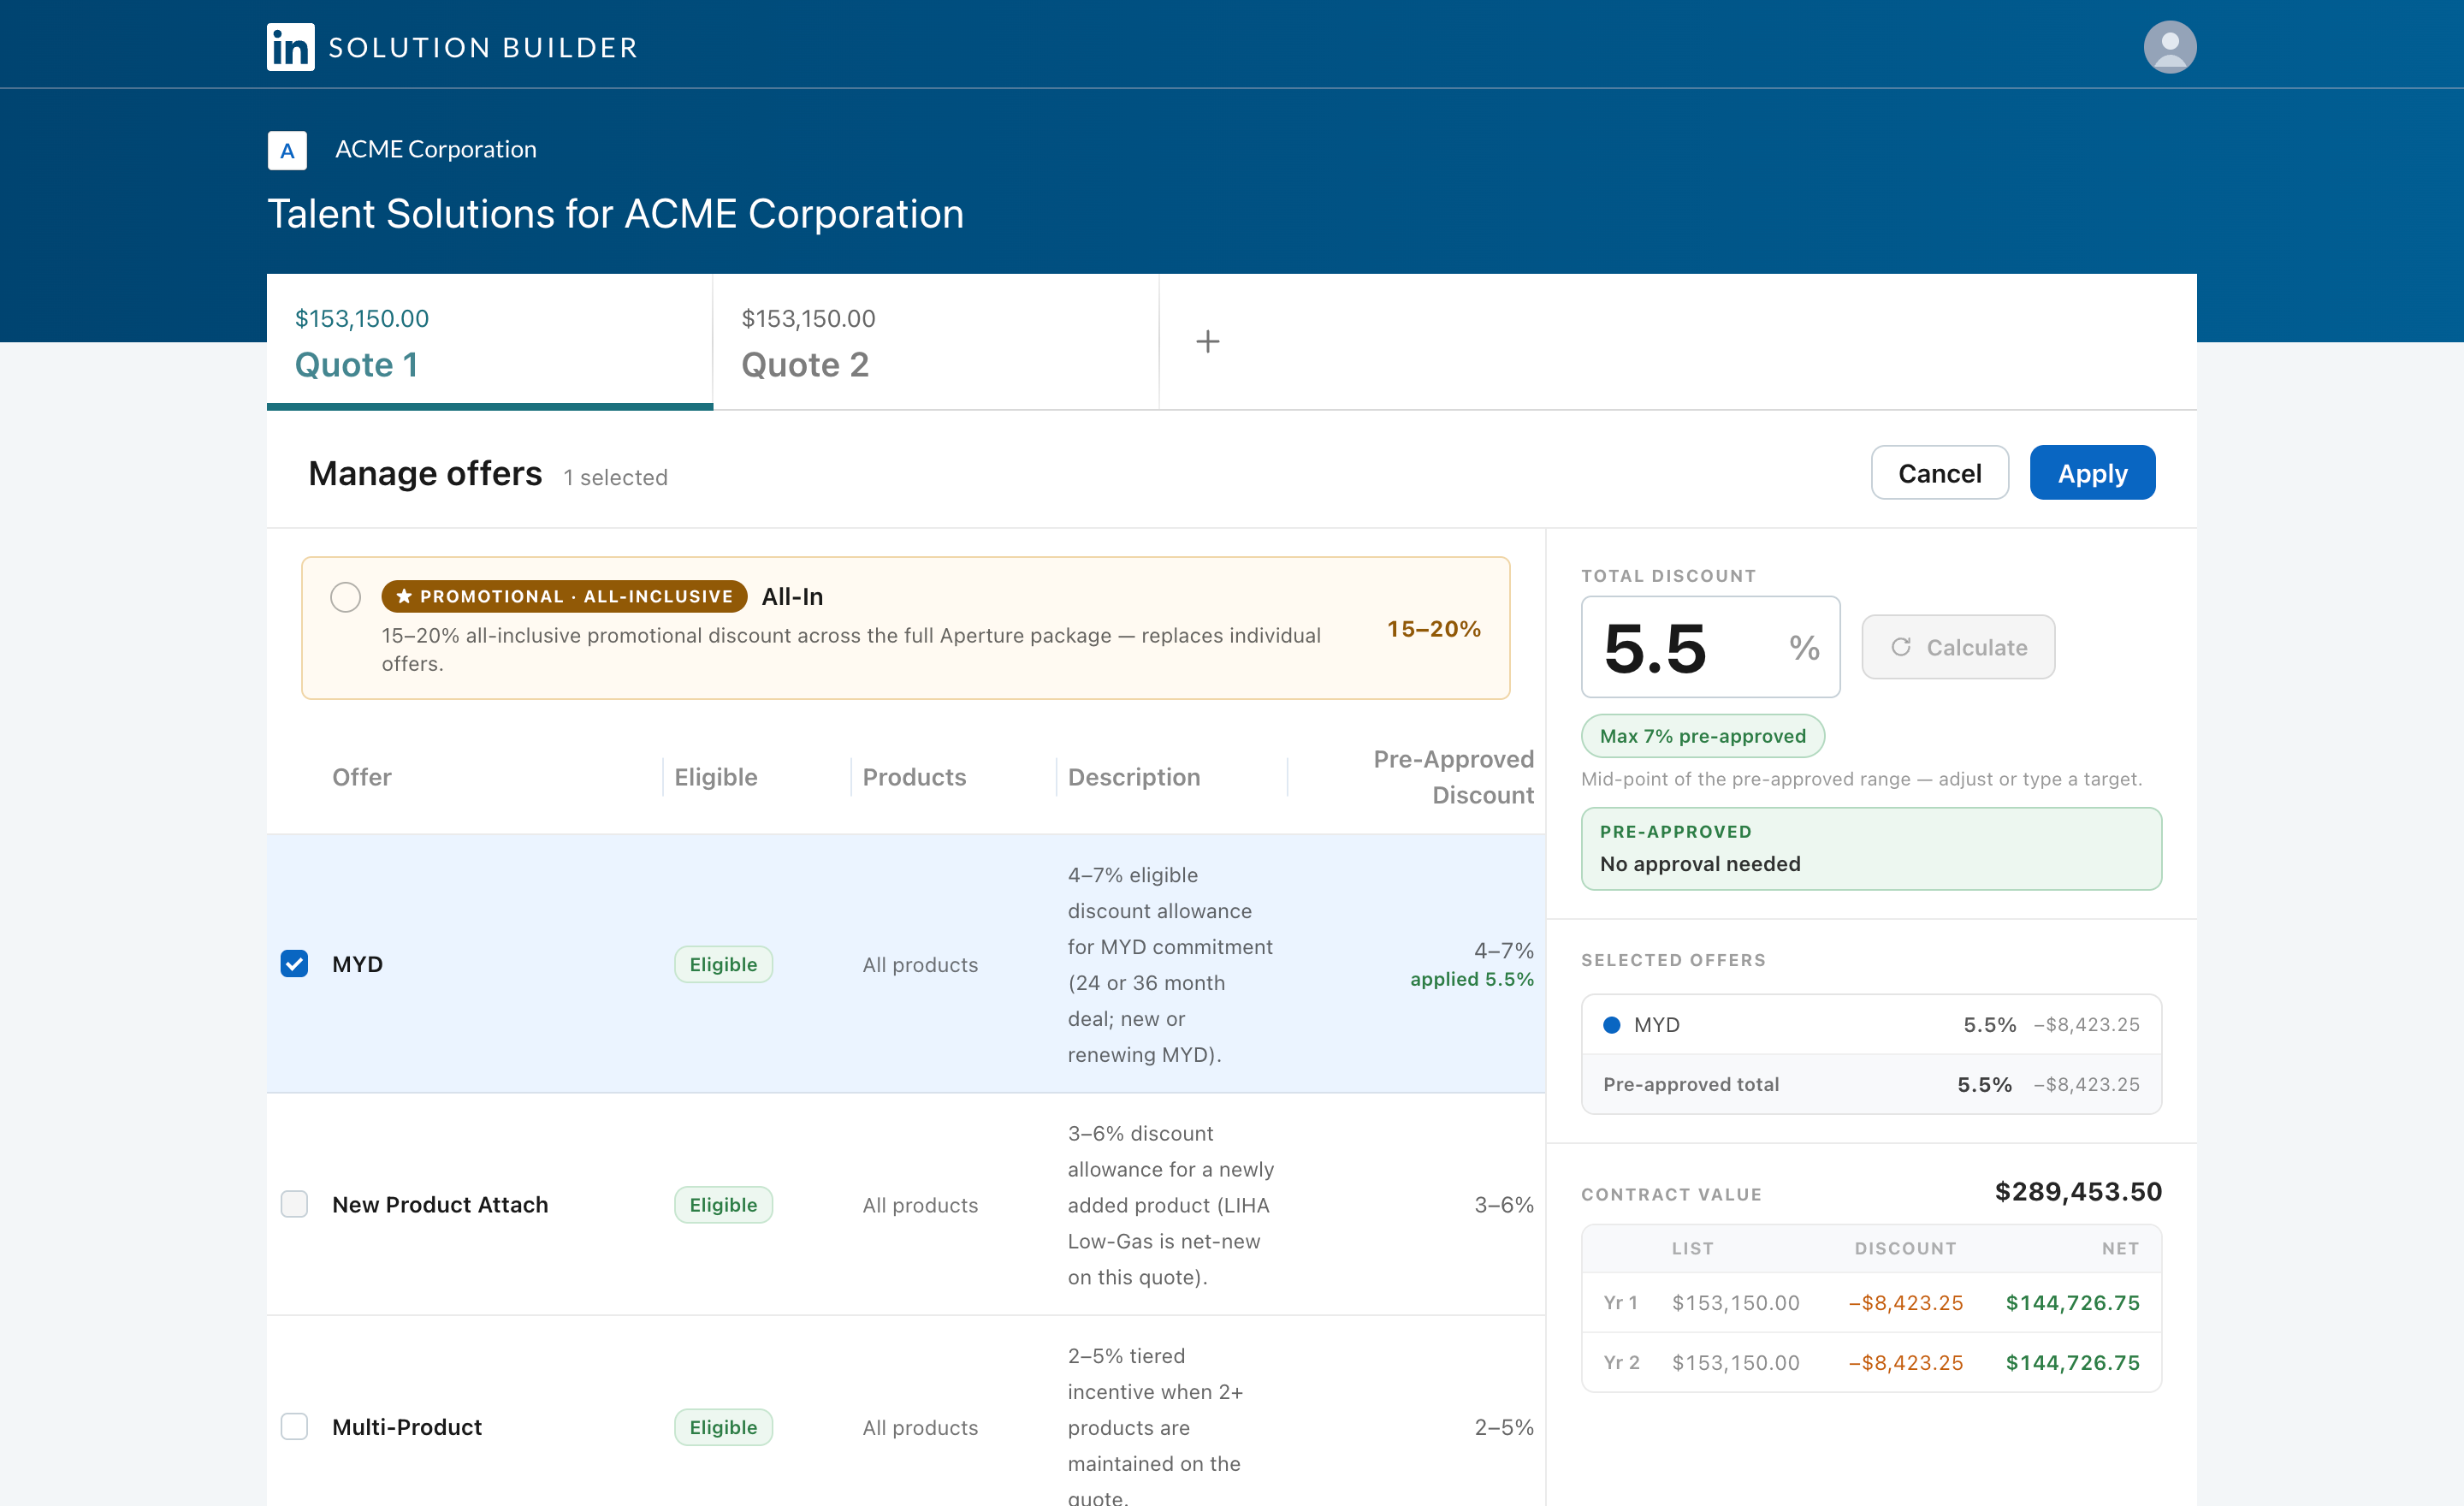Check the Multi-Product offer checkbox

(294, 1426)
